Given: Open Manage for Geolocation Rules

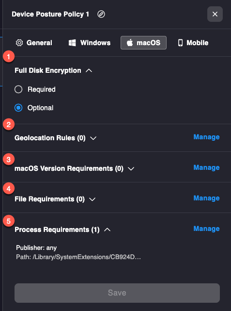Looking at the screenshot, I should (x=206, y=137).
